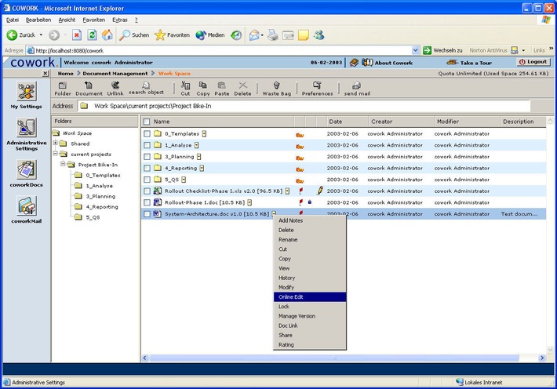
Task: Choose History from context menu
Action: tap(310, 278)
